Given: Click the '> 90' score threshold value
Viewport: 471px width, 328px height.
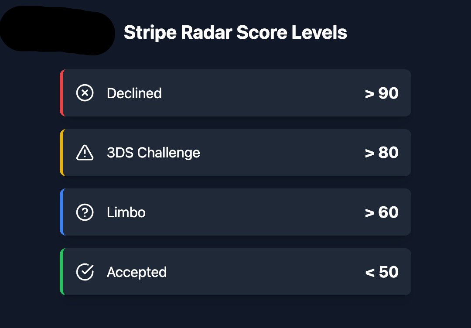Looking at the screenshot, I should point(382,93).
